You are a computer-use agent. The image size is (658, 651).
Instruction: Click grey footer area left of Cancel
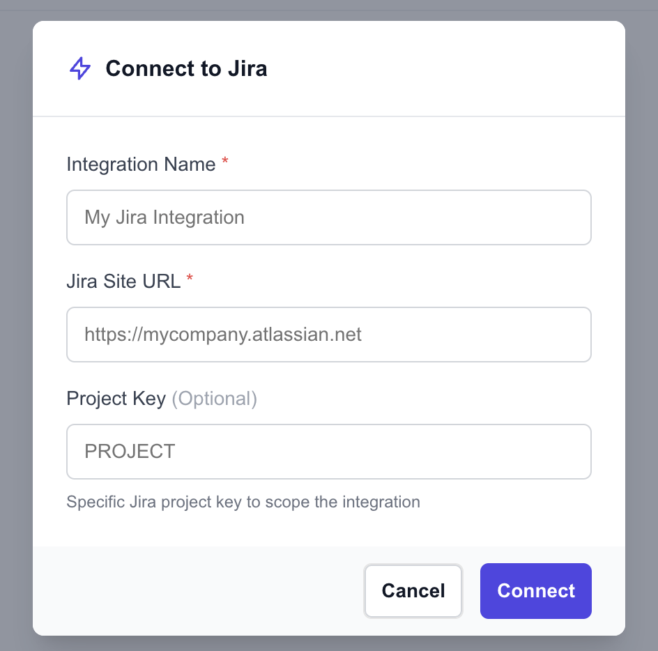coord(197,591)
